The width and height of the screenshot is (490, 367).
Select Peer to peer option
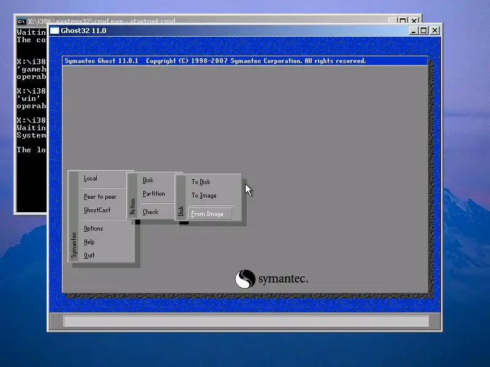pyautogui.click(x=100, y=196)
